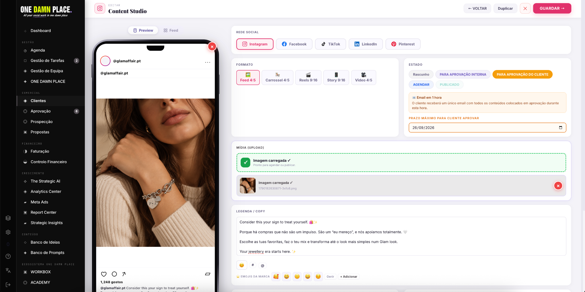The width and height of the screenshot is (585, 292).
Task: Click comment bubble icon in phone preview
Action: [114, 274]
